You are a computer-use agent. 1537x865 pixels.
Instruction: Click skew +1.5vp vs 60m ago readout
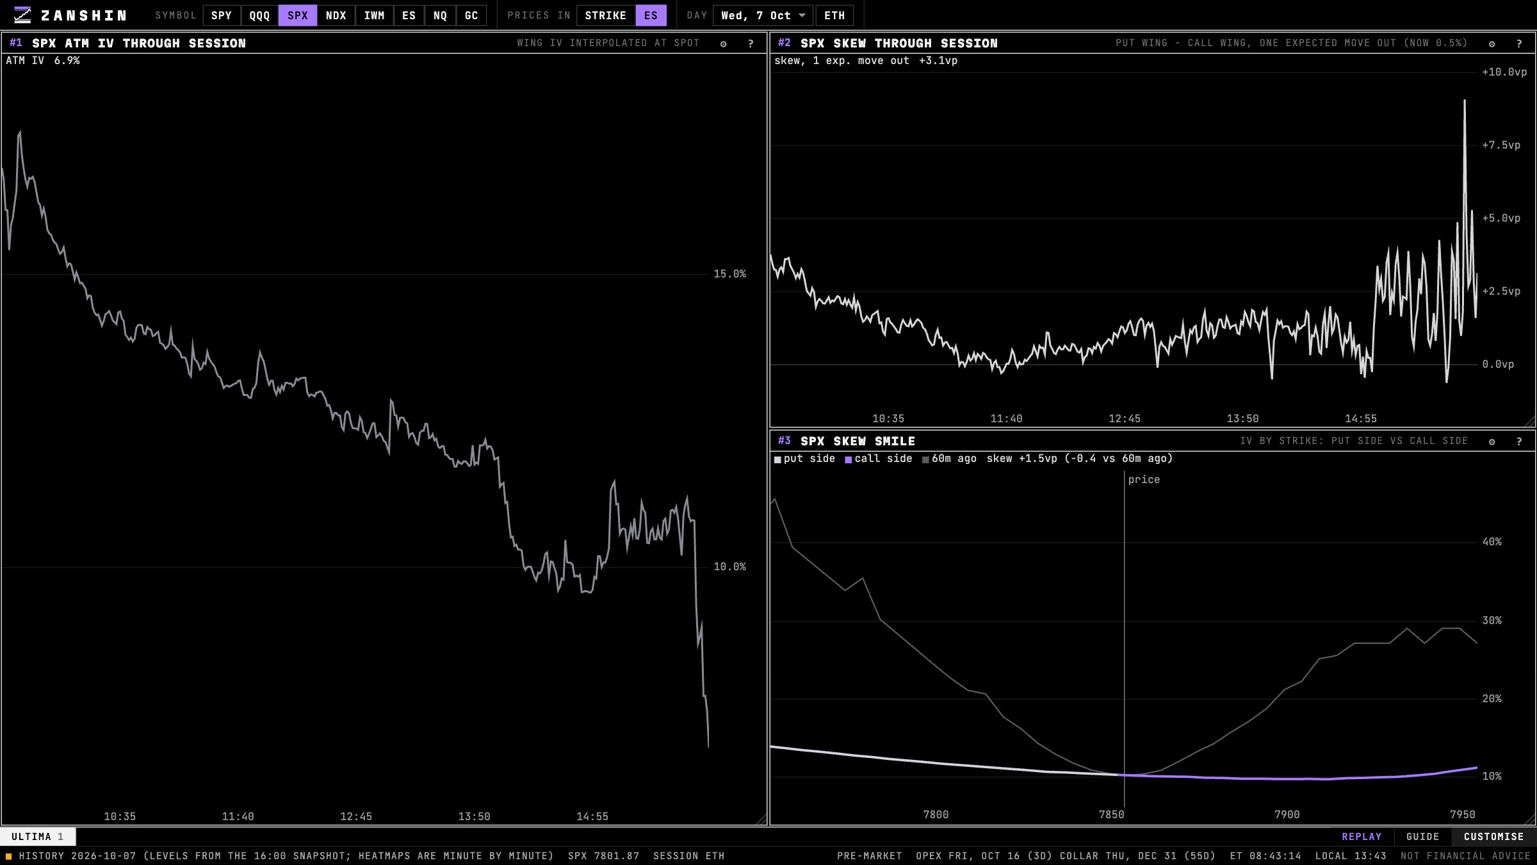[x=1080, y=459]
